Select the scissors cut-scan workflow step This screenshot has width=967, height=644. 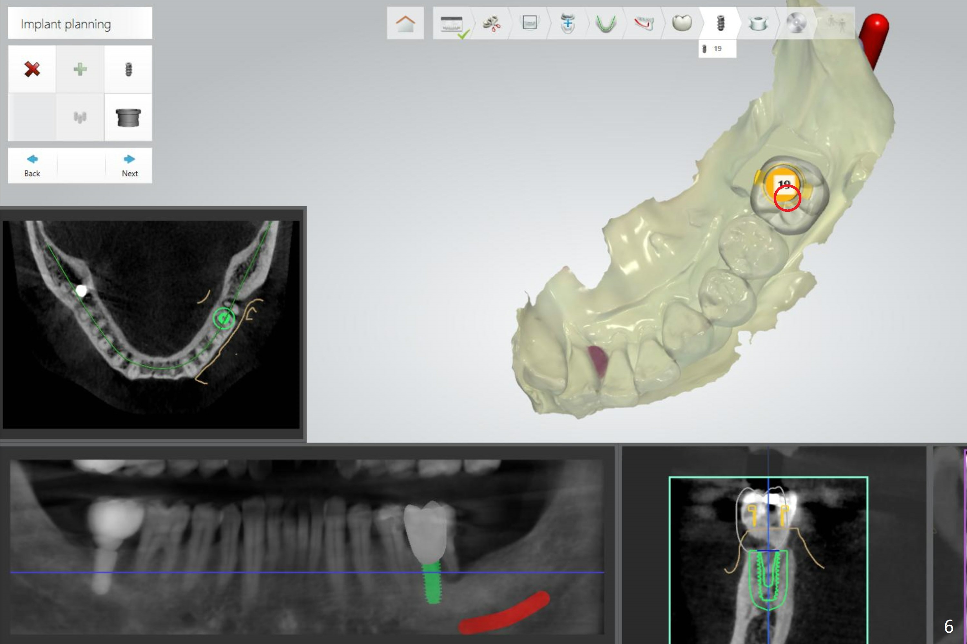491,23
